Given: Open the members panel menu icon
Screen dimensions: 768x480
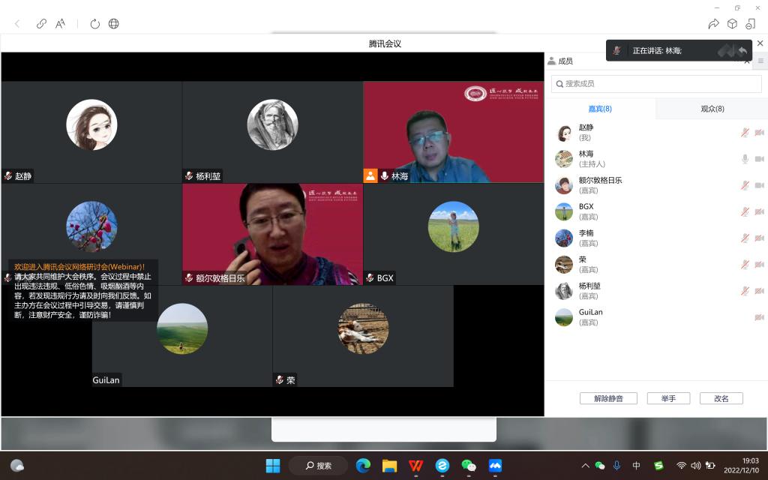Looking at the screenshot, I should point(760,61).
